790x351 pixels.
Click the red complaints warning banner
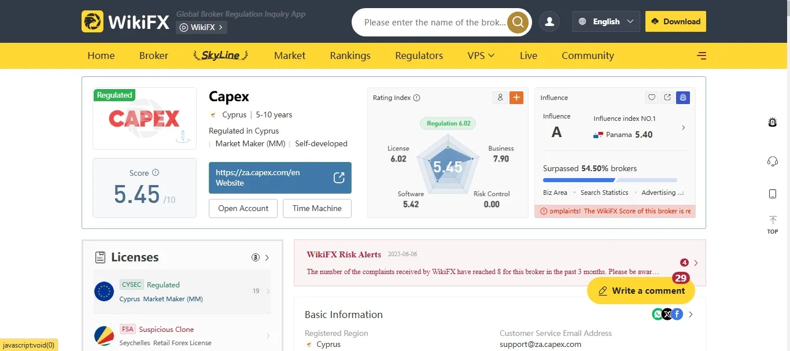[615, 211]
